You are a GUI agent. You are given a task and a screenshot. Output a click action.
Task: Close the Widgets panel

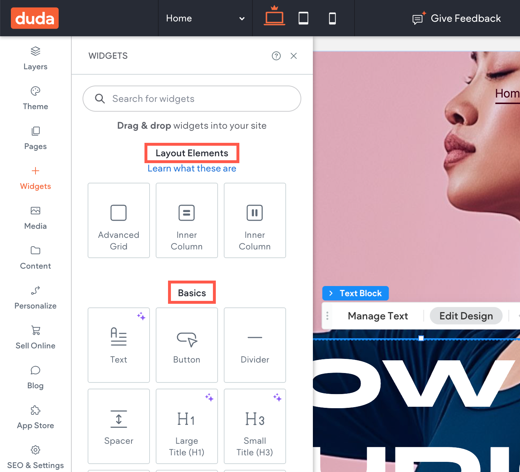tap(294, 56)
